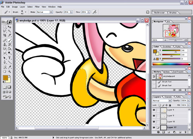Click the trash icon in Layers panel
The height and width of the screenshot is (139, 193).
tap(185, 132)
